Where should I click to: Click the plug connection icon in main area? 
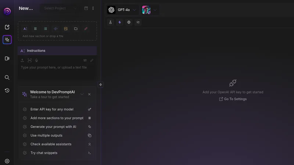(x=233, y=83)
